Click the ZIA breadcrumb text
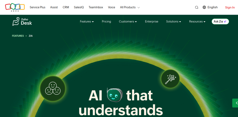Screen dimensions: 238x117 tap(31, 36)
